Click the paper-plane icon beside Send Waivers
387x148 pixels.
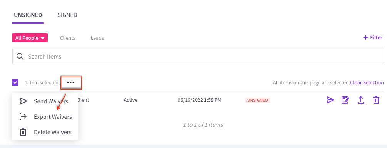[23, 101]
